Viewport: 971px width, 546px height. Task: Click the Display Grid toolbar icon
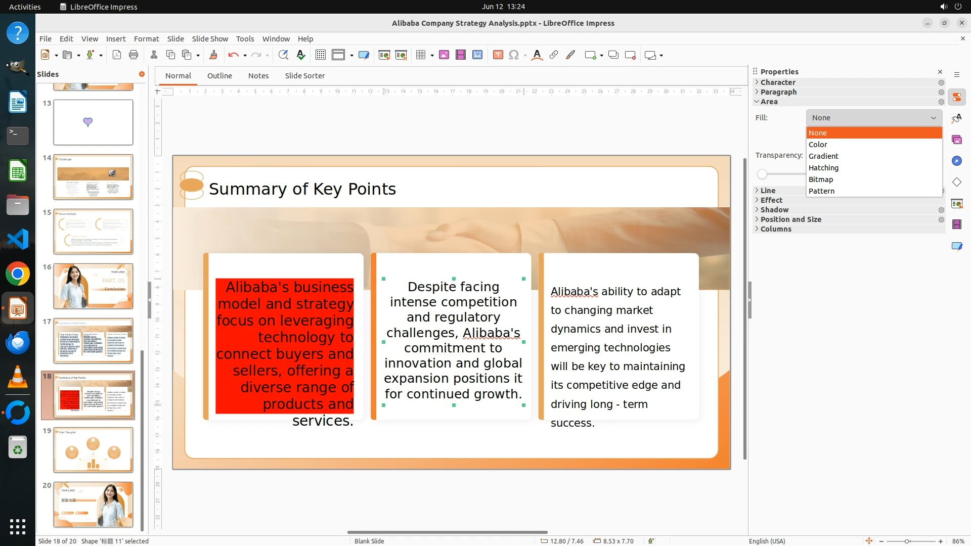coord(320,55)
